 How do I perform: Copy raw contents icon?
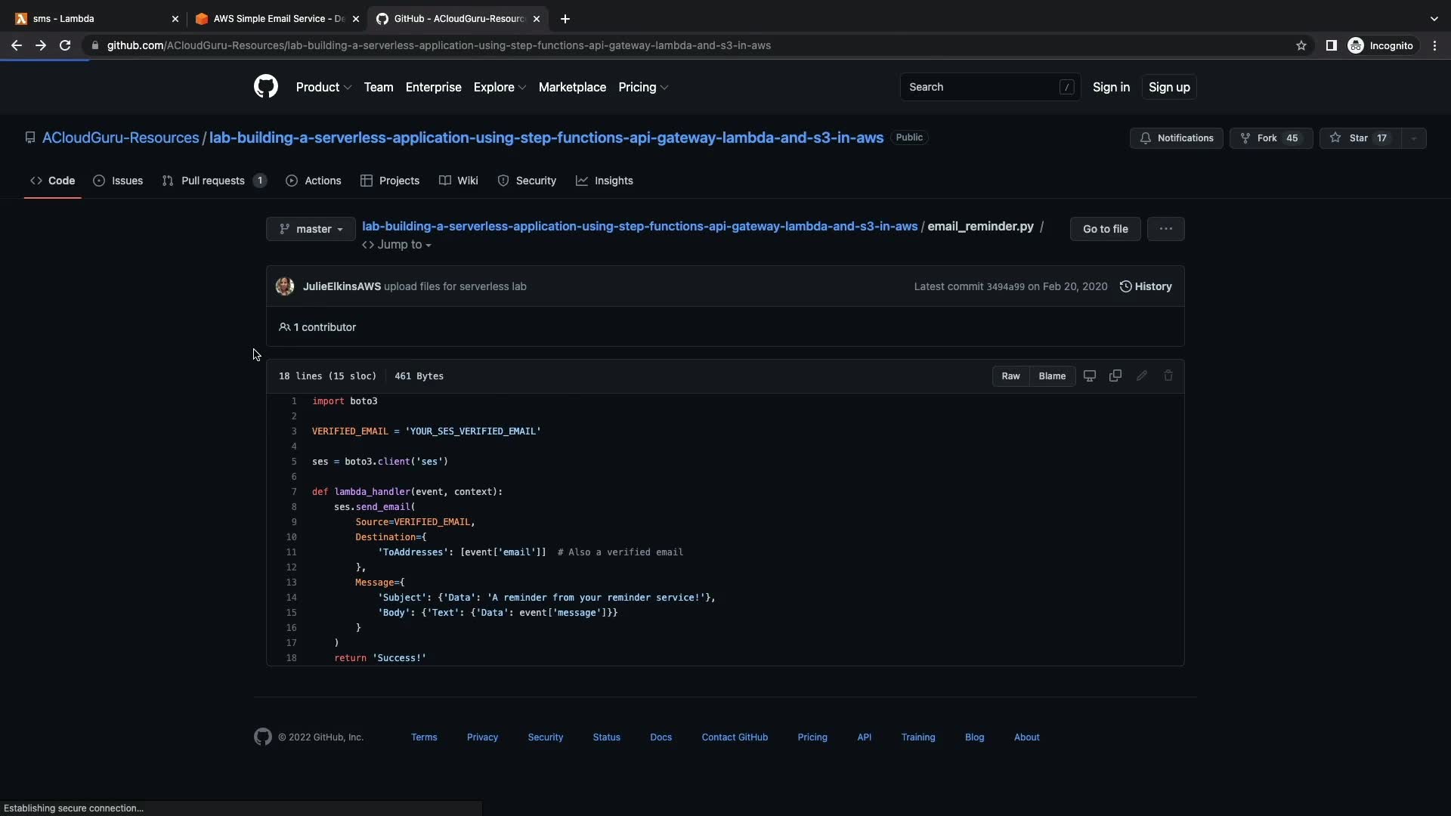[1115, 376]
